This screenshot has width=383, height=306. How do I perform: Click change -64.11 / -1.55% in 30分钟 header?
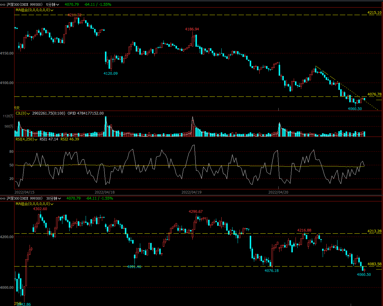[100, 198]
